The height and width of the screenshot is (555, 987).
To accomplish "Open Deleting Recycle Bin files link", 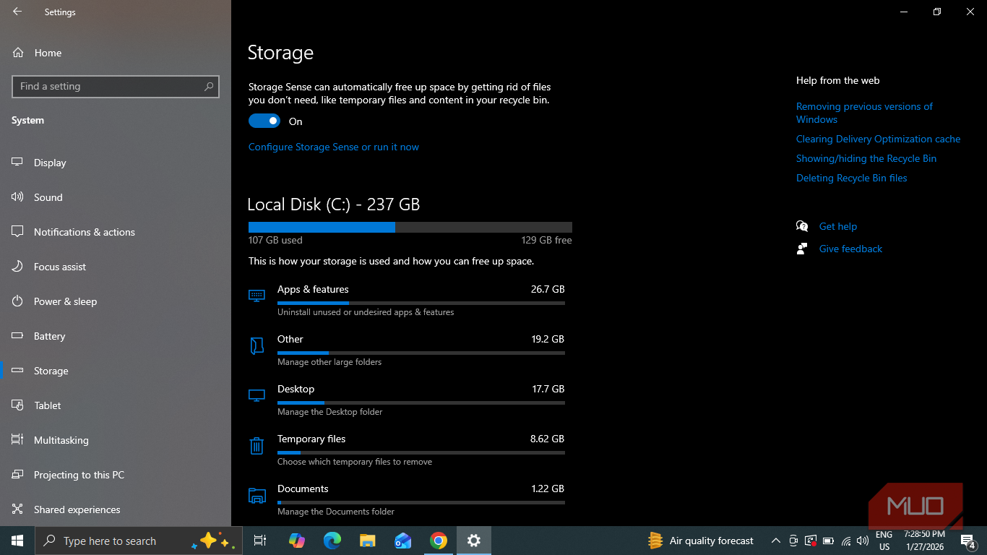I will coord(851,178).
